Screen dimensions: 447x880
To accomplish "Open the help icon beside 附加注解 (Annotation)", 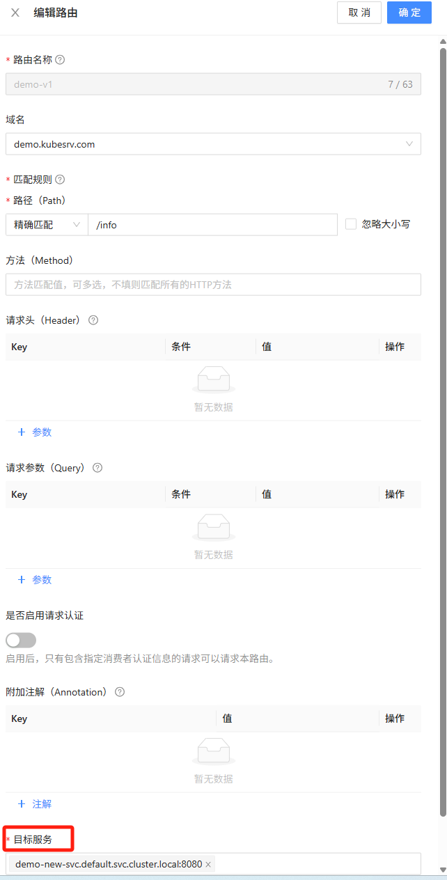I will click(120, 692).
